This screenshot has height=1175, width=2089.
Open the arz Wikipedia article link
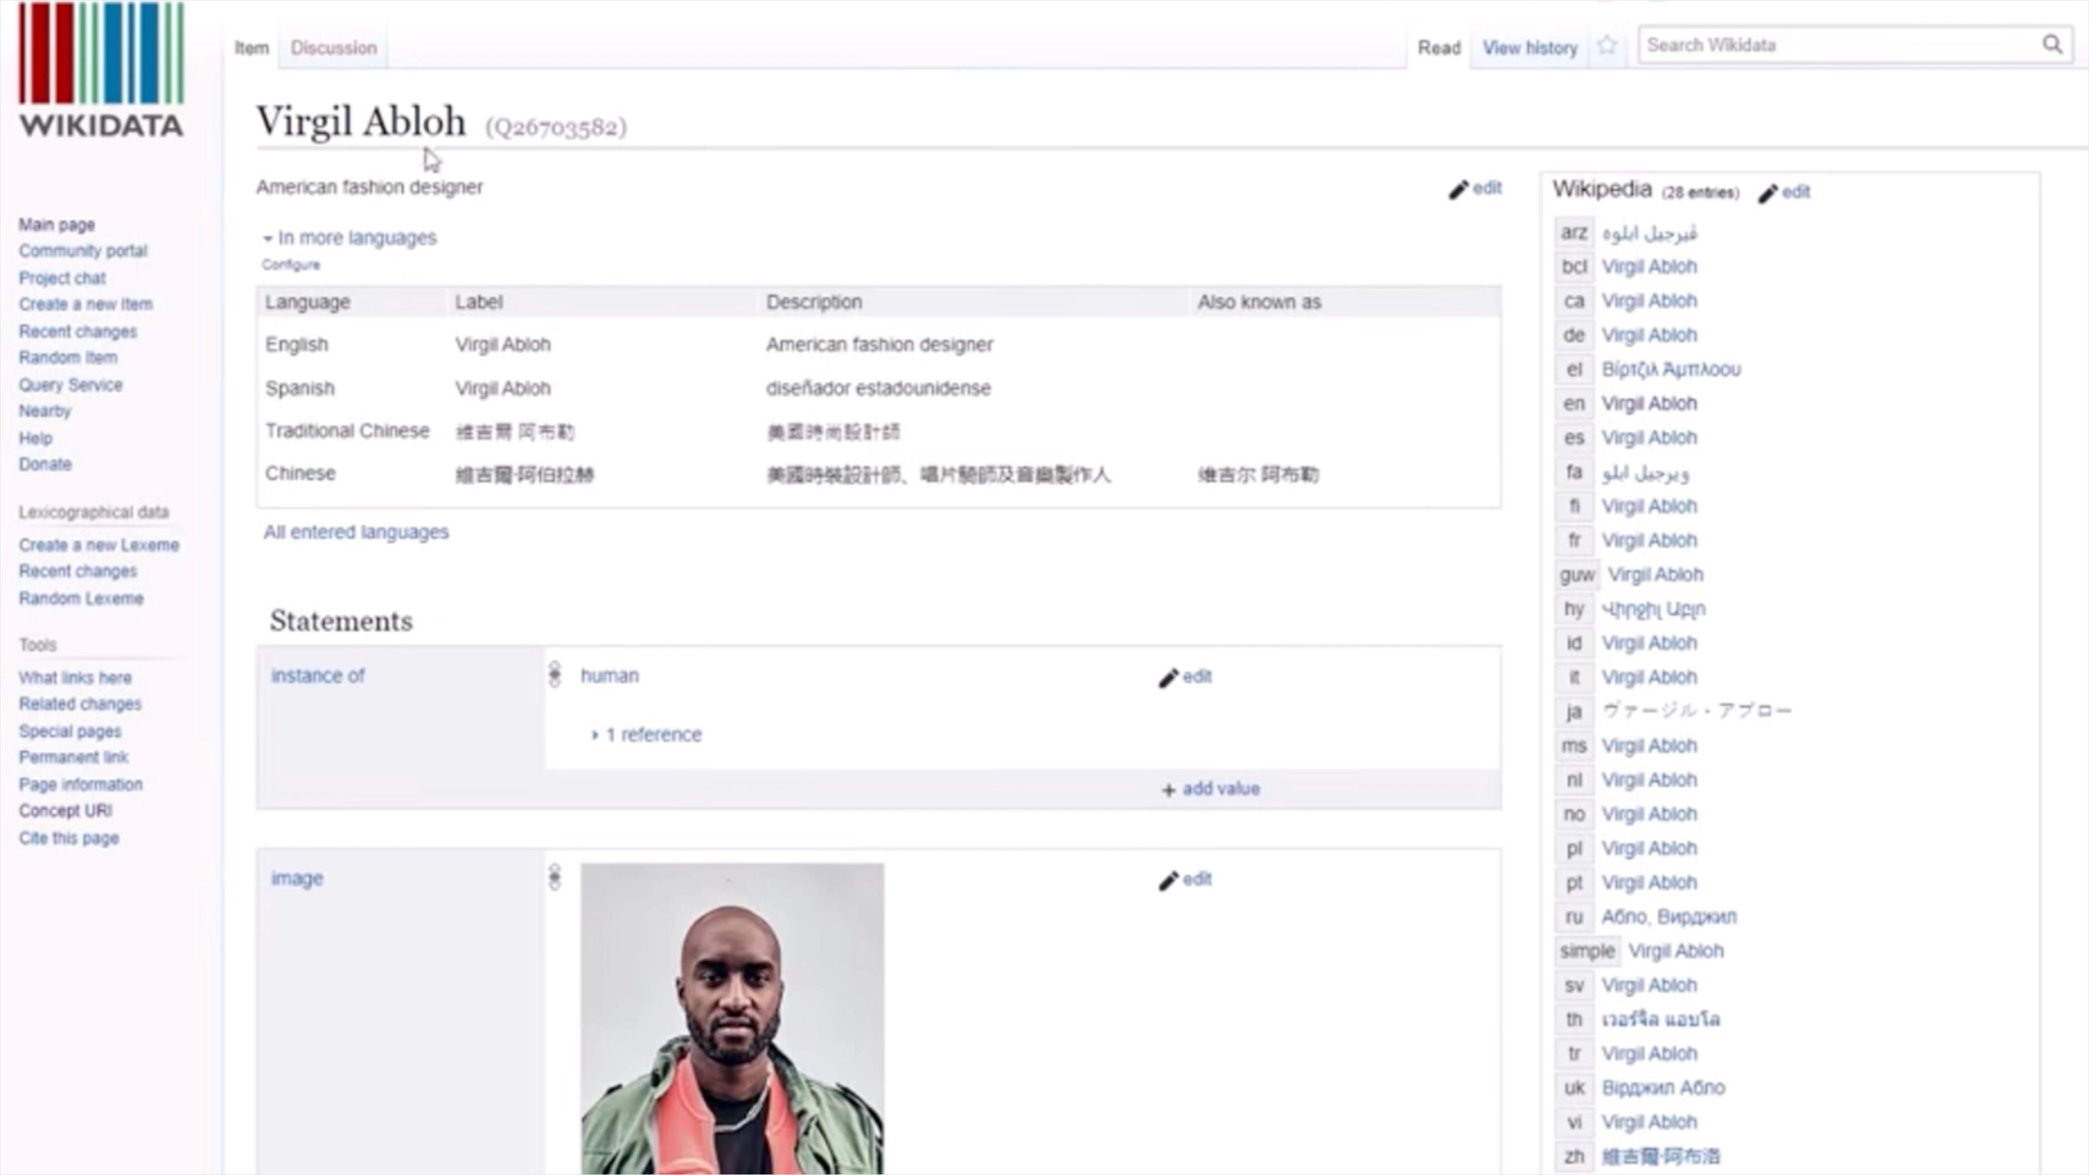[1649, 233]
